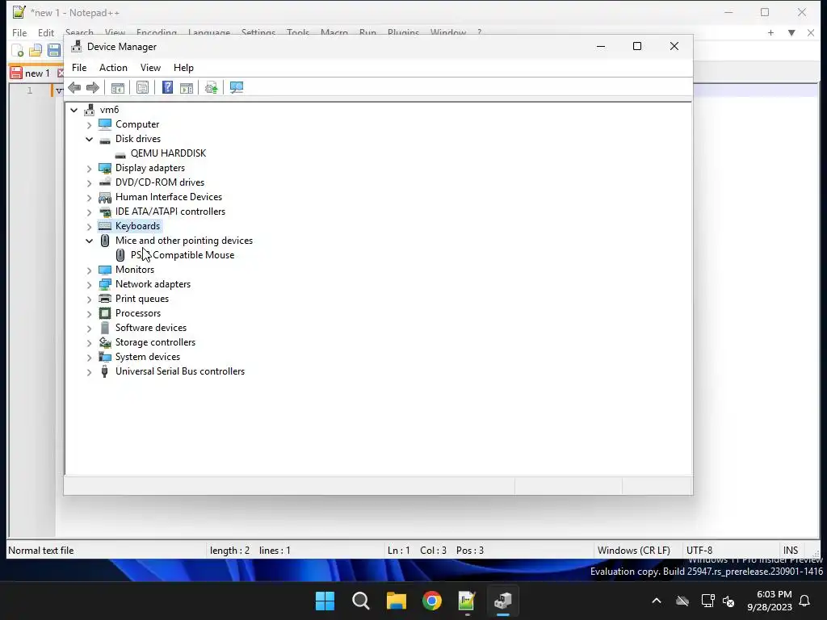Expand the Display adapters node
Image resolution: width=827 pixels, height=620 pixels.
(89, 168)
